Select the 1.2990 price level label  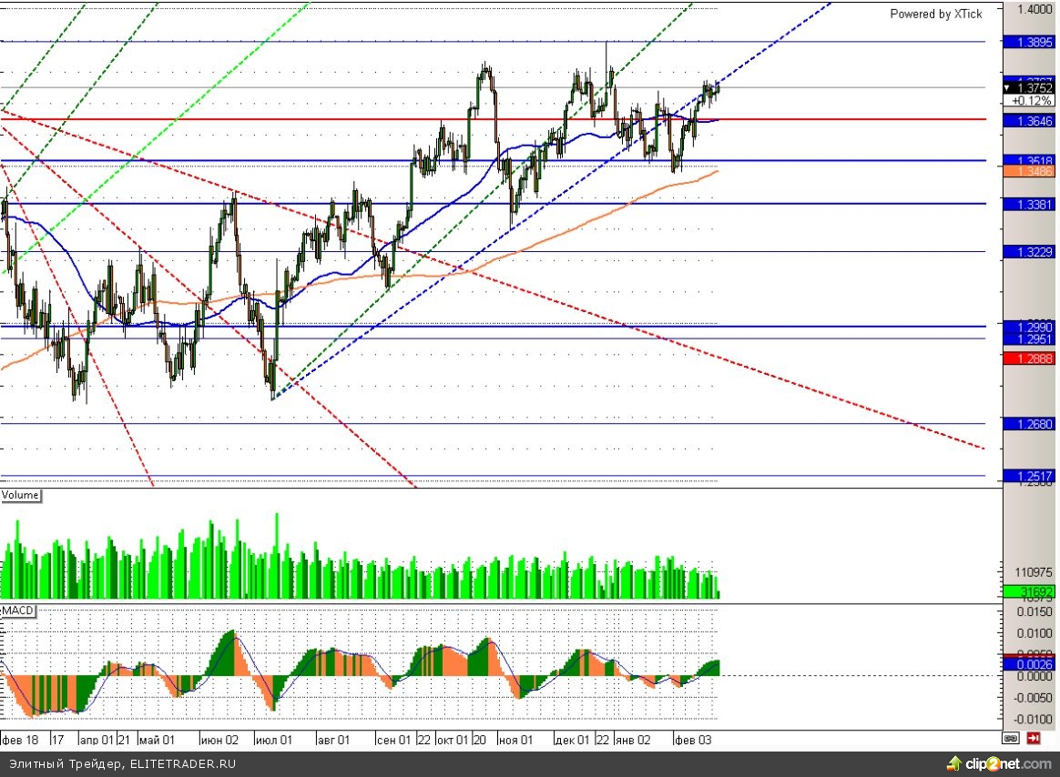[1028, 327]
